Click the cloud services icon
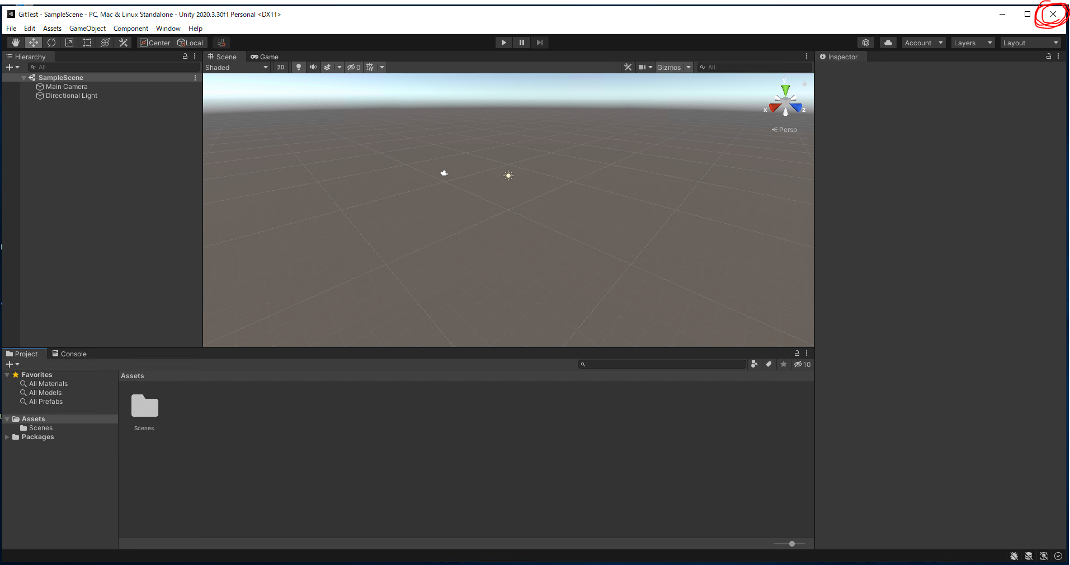 coord(888,43)
